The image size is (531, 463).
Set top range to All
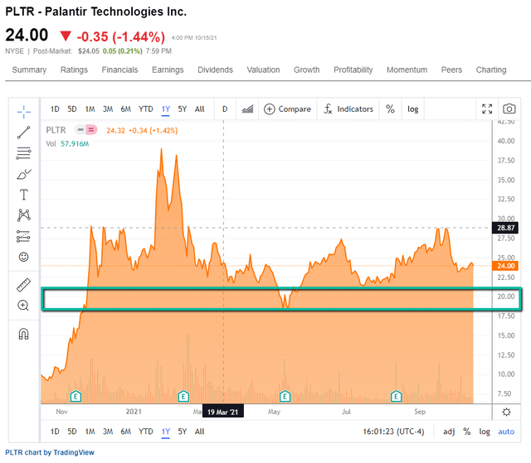coord(199,109)
